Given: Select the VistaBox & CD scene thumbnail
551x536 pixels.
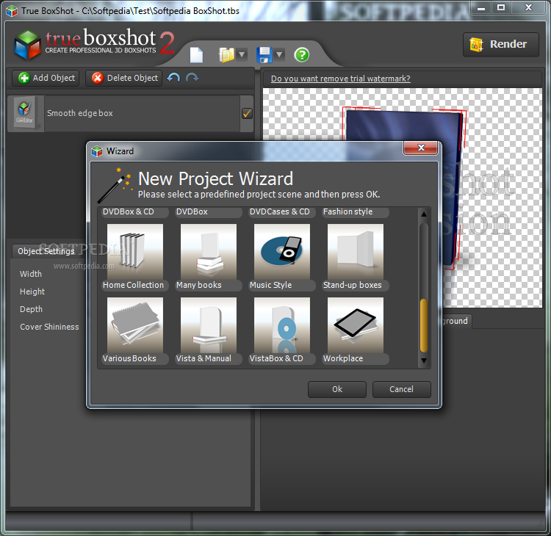Looking at the screenshot, I should click(x=282, y=325).
